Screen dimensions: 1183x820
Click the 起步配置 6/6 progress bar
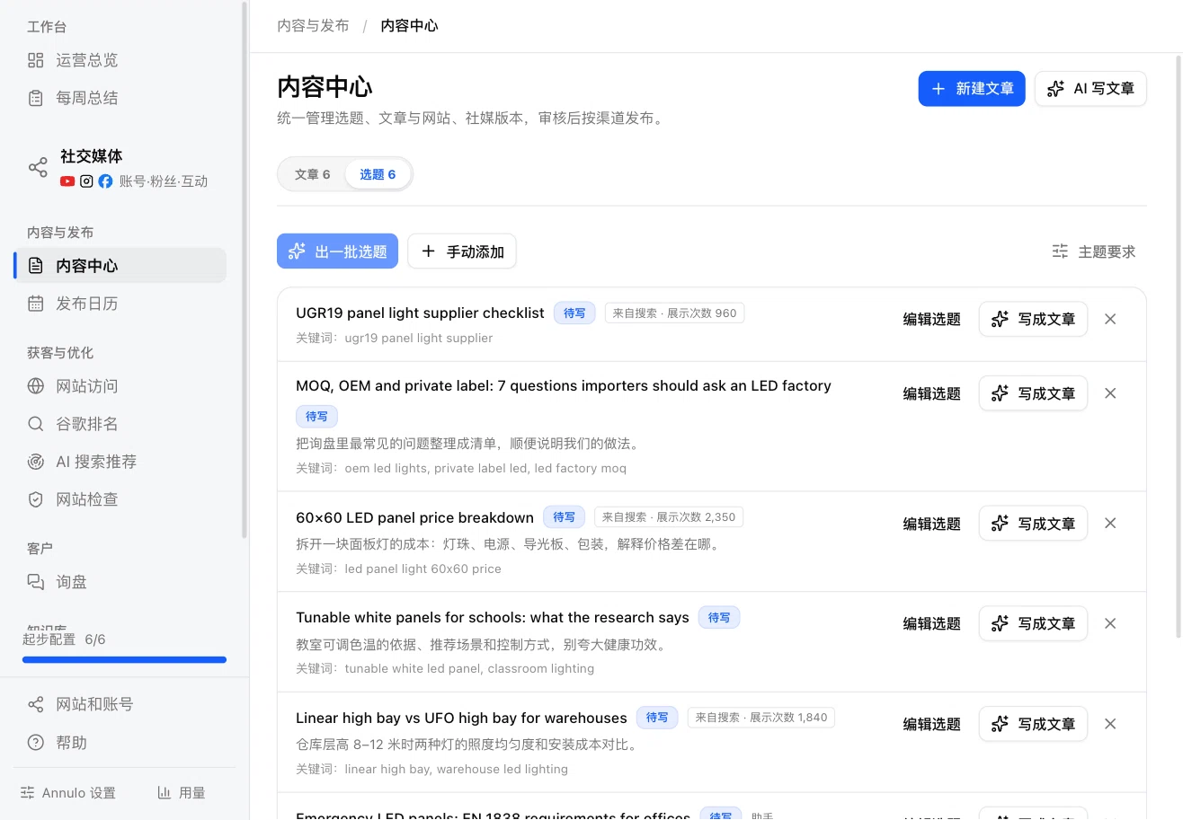(x=124, y=659)
